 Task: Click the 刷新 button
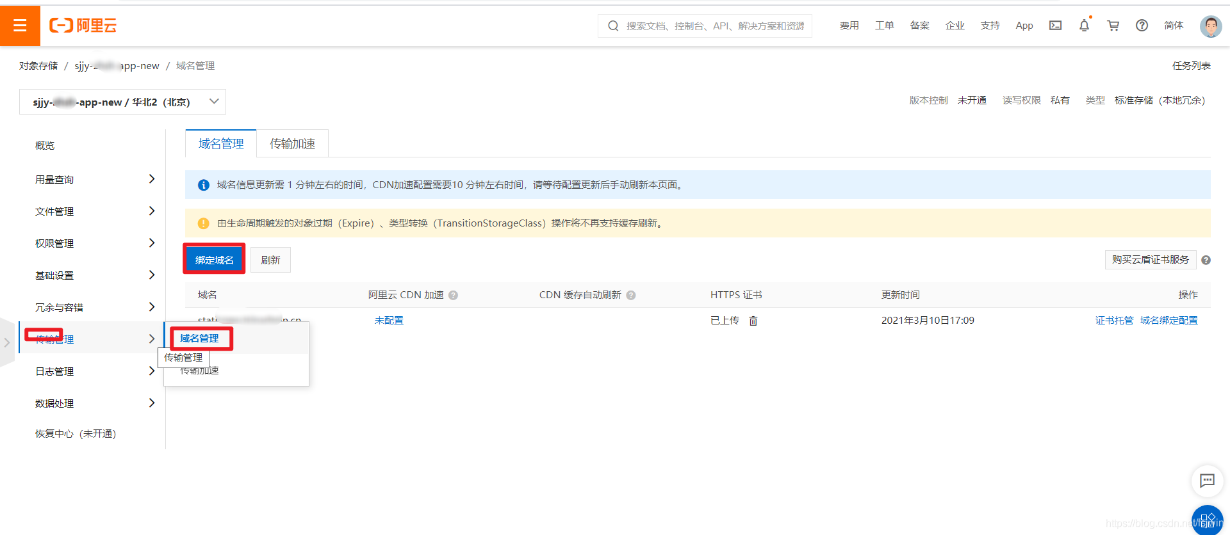[x=270, y=260]
